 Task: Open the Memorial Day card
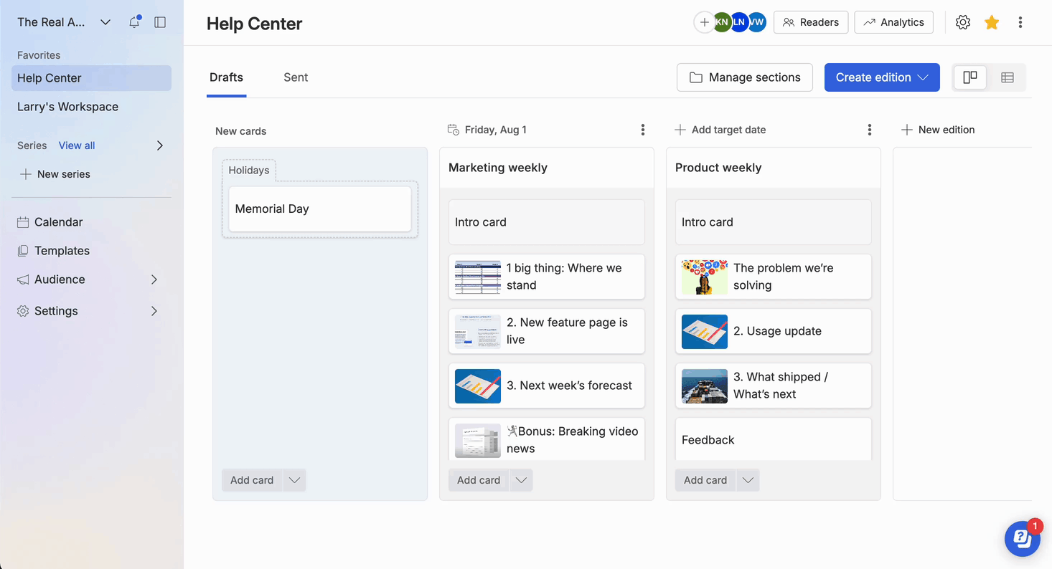(320, 209)
